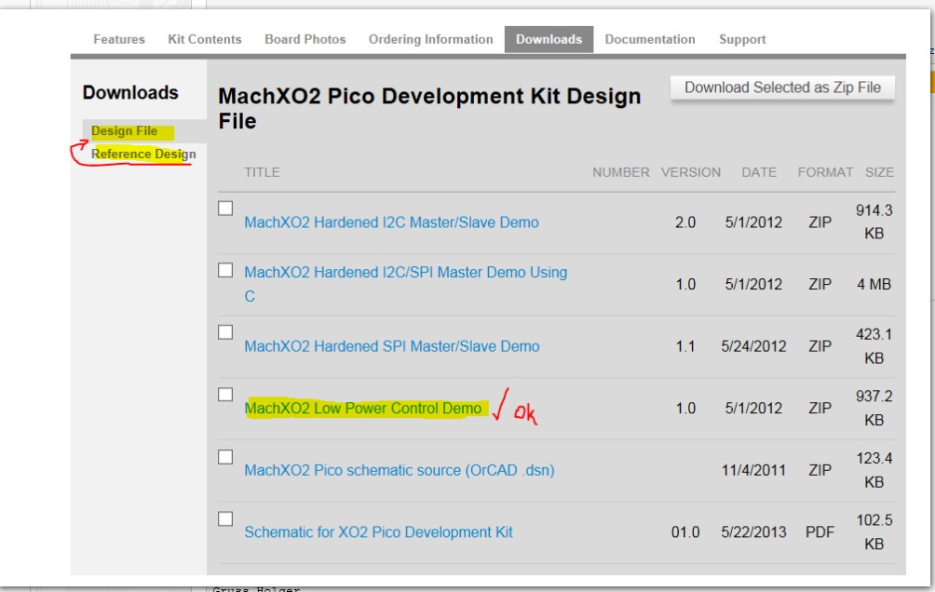Open the Board Photos tab
Viewport: 935px width, 592px height.
(305, 39)
